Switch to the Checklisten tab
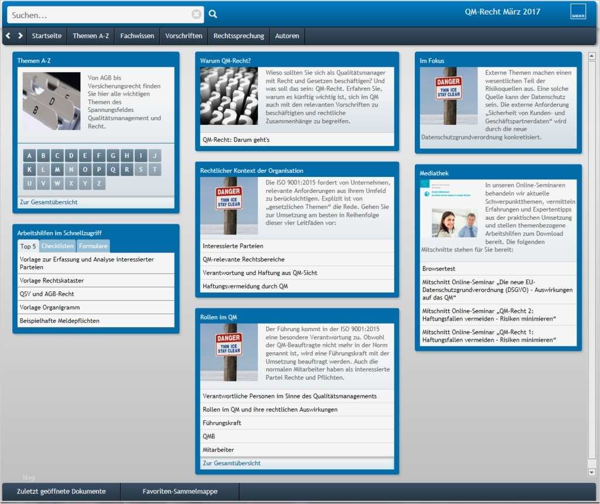 coord(57,246)
